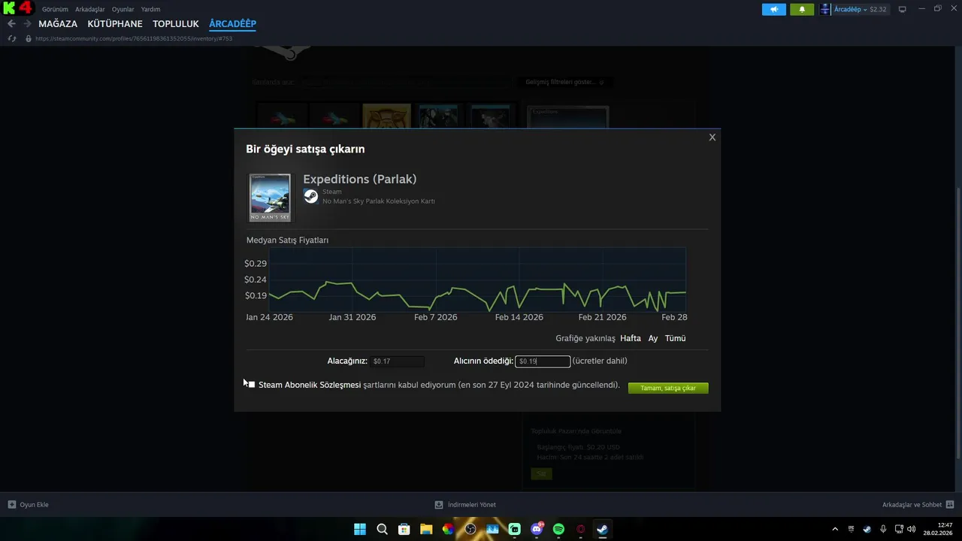Accept the Steam Subscriber Agreement checkbox
Image resolution: width=962 pixels, height=541 pixels.
click(x=251, y=385)
